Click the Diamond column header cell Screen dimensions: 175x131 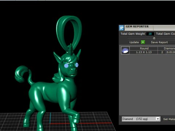(x=167, y=48)
